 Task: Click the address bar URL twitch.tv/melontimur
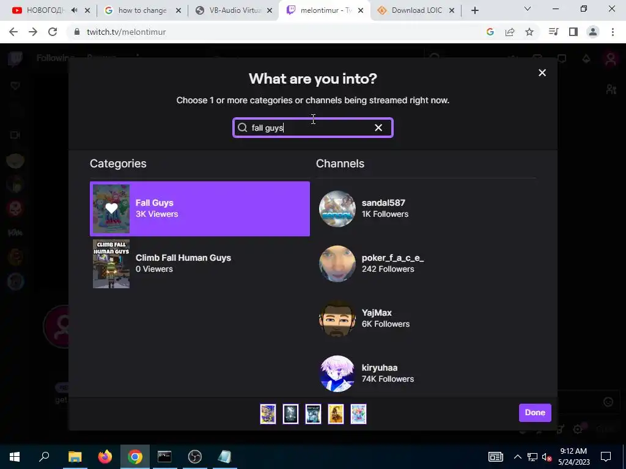pyautogui.click(x=126, y=32)
